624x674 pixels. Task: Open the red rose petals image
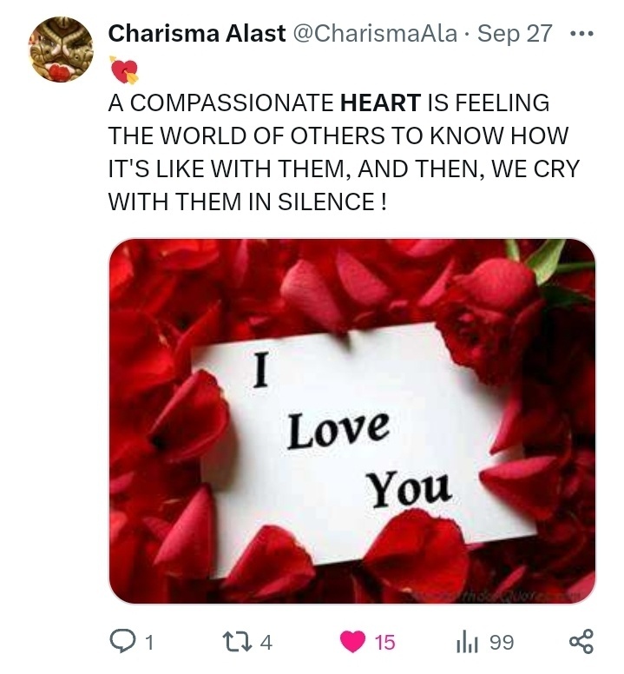tap(352, 421)
